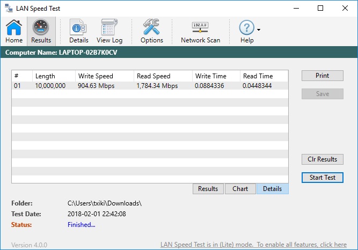Go to the Home toolbar icon
Viewport: 358px width, 250px height.
pyautogui.click(x=14, y=31)
